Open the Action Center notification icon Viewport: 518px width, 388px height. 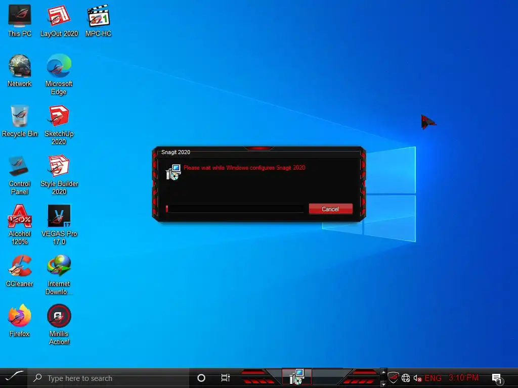(x=498, y=378)
